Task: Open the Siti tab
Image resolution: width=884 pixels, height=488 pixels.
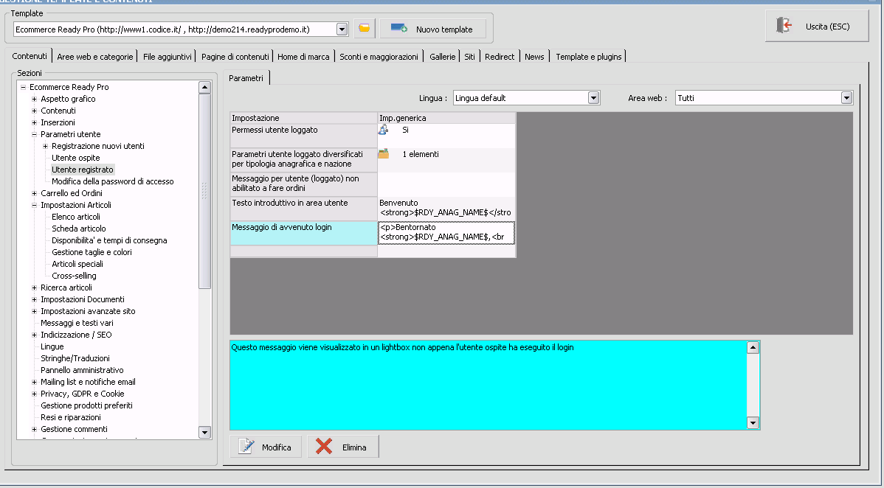Action: point(469,57)
